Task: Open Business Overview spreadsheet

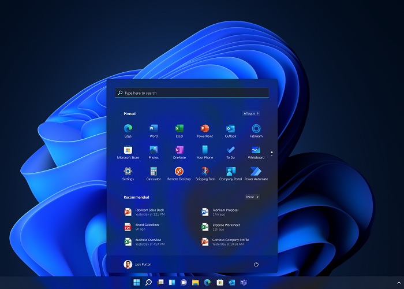Action: pyautogui.click(x=144, y=242)
